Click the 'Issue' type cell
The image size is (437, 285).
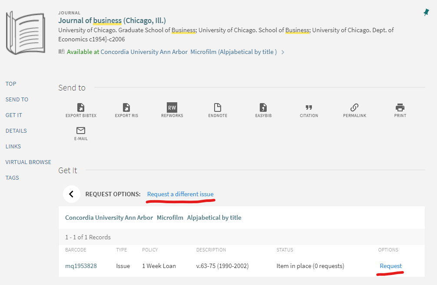[123, 266]
